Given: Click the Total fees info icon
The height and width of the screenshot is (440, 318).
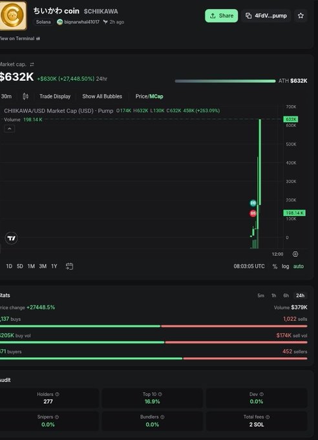Looking at the screenshot, I should 268,417.
